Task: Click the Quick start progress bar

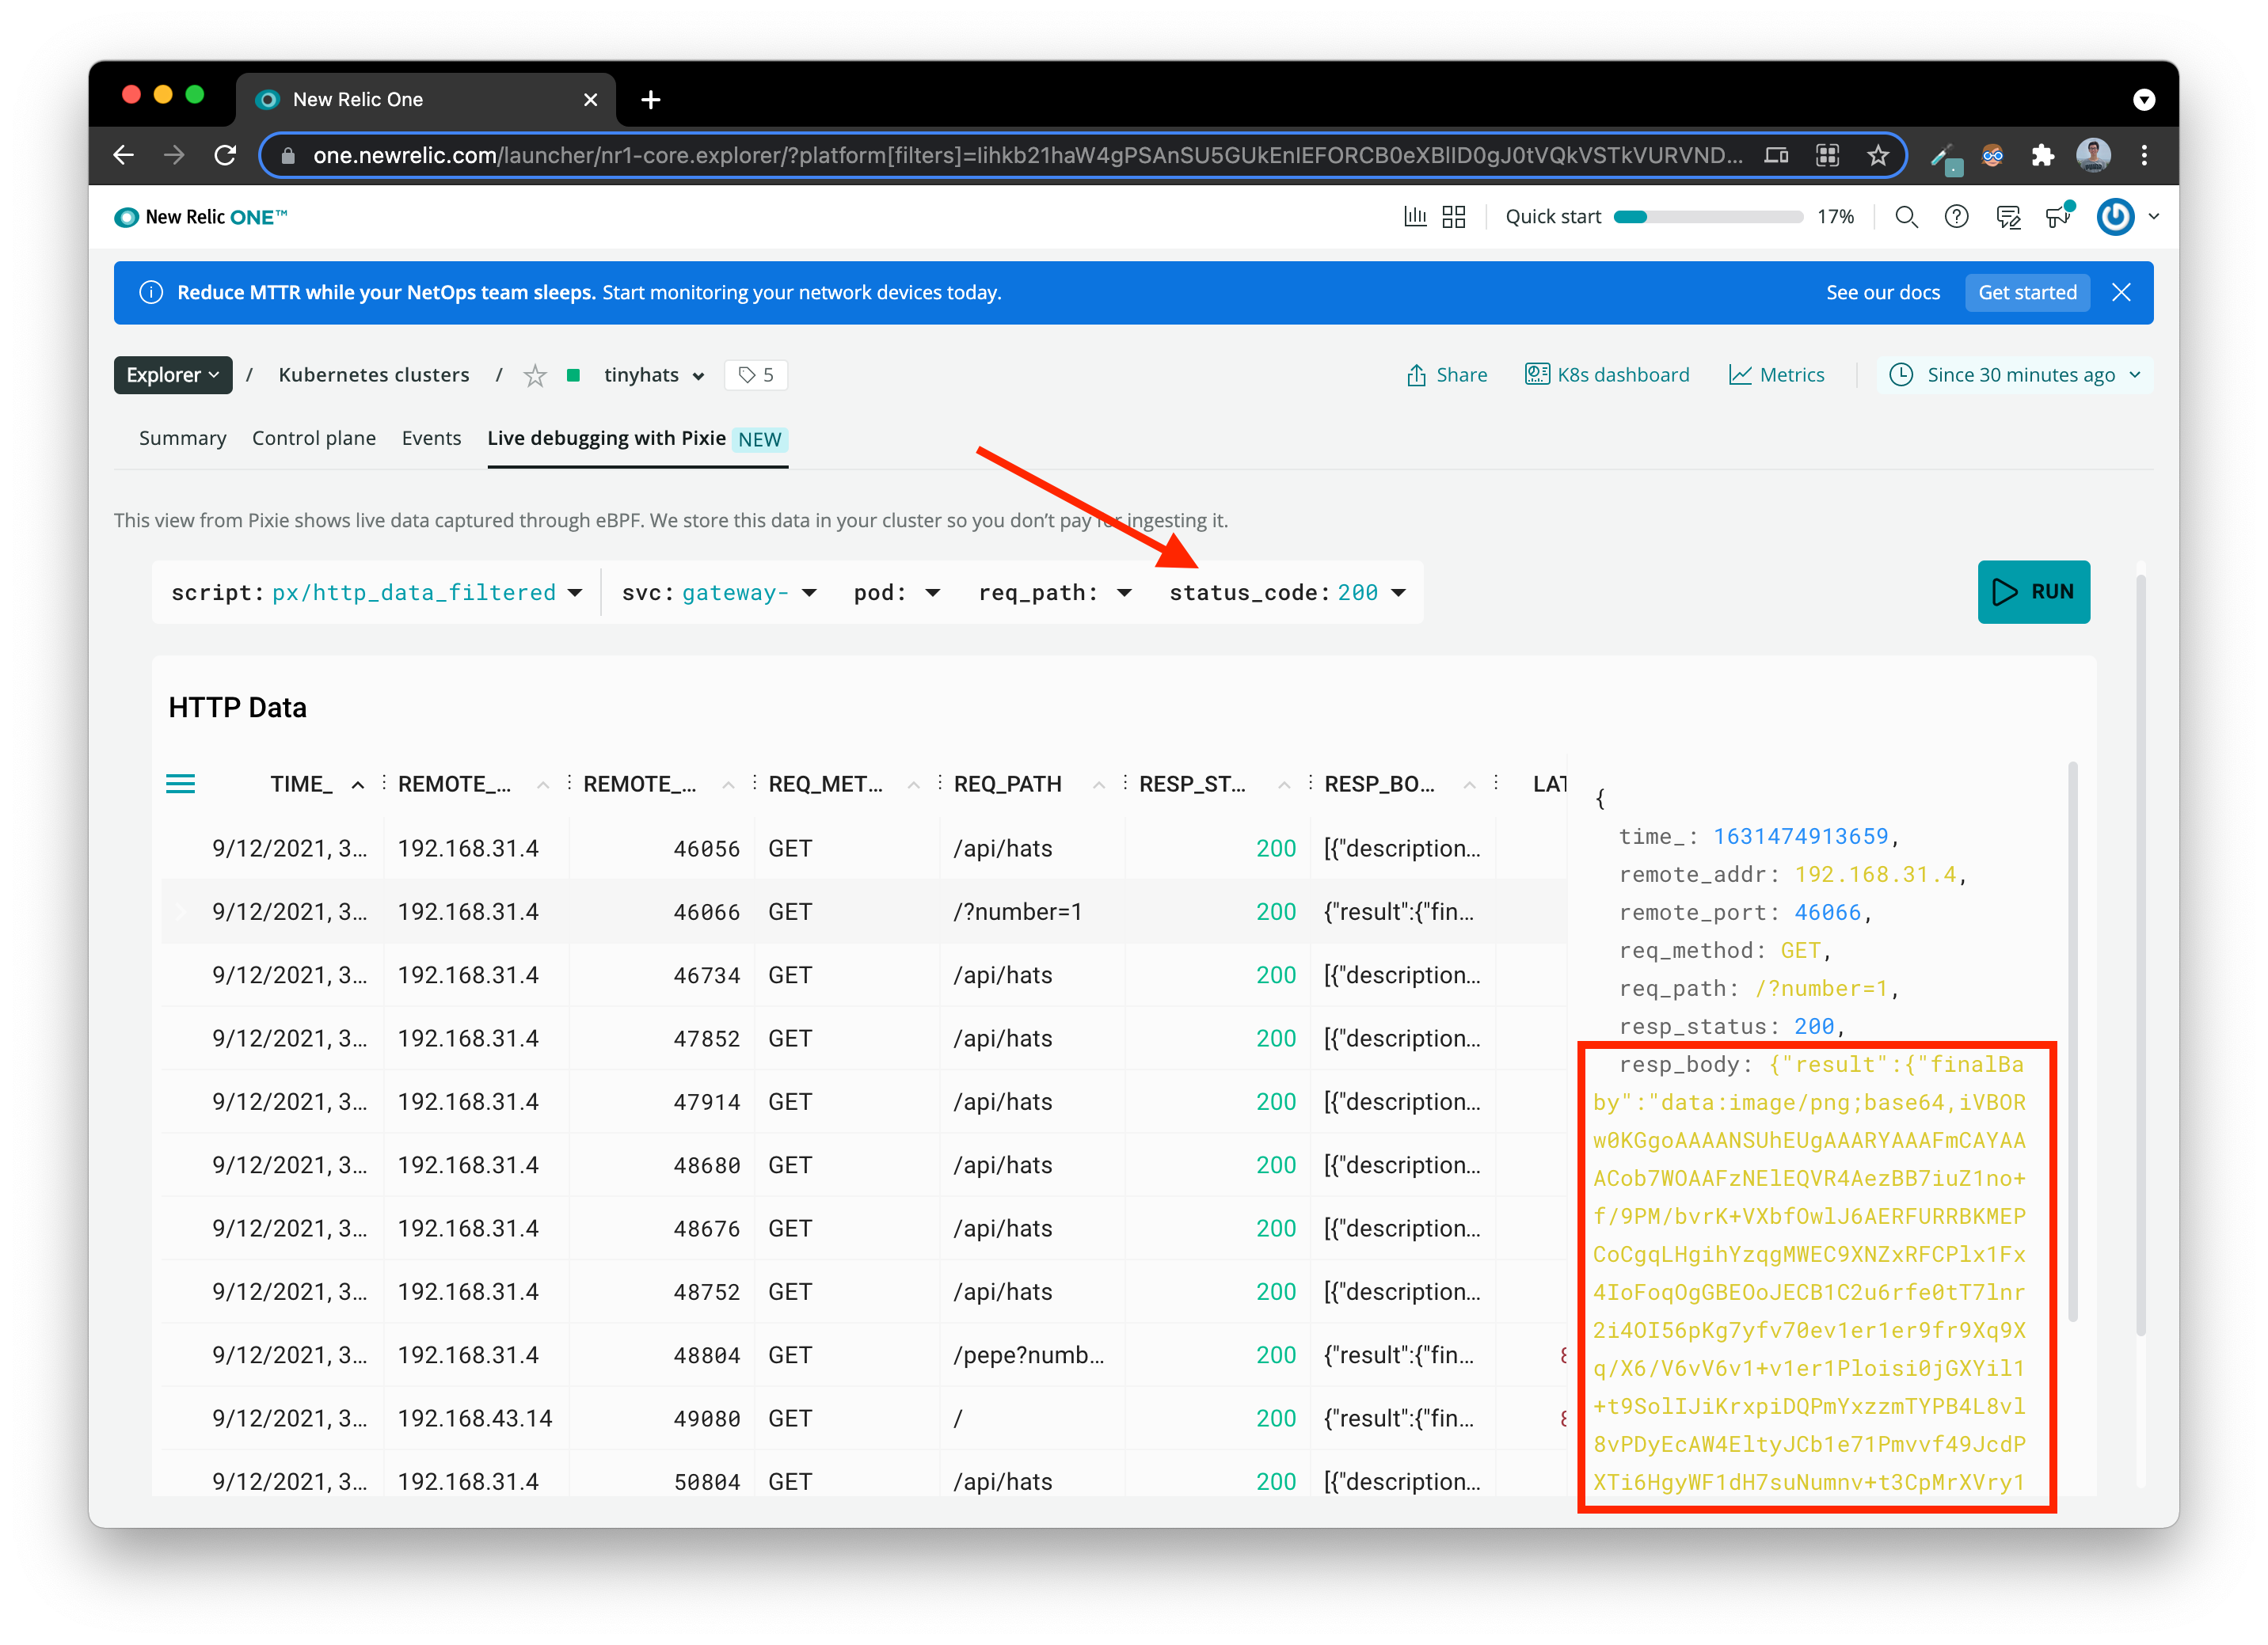Action: pyautogui.click(x=1707, y=217)
